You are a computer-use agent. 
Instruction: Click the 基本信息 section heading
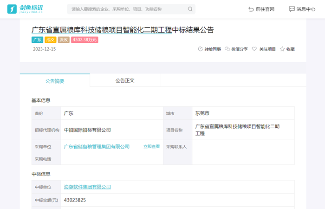41,100
